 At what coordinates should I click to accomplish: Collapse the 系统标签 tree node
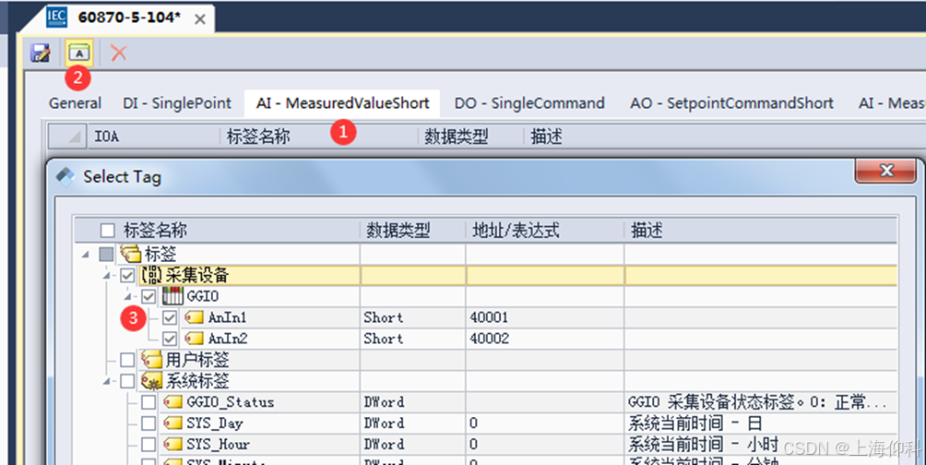coord(106,380)
